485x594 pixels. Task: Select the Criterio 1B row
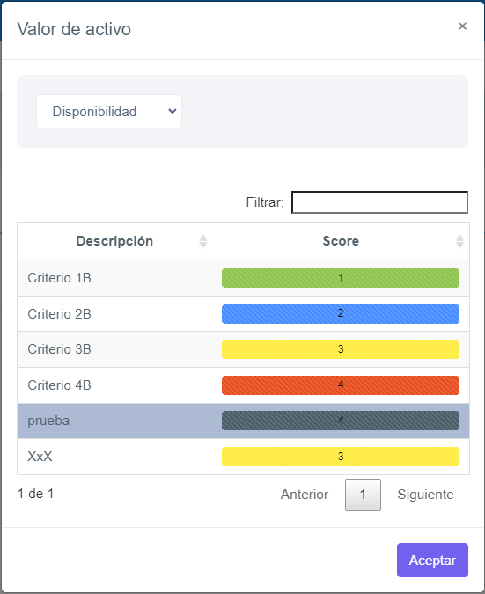(x=243, y=278)
